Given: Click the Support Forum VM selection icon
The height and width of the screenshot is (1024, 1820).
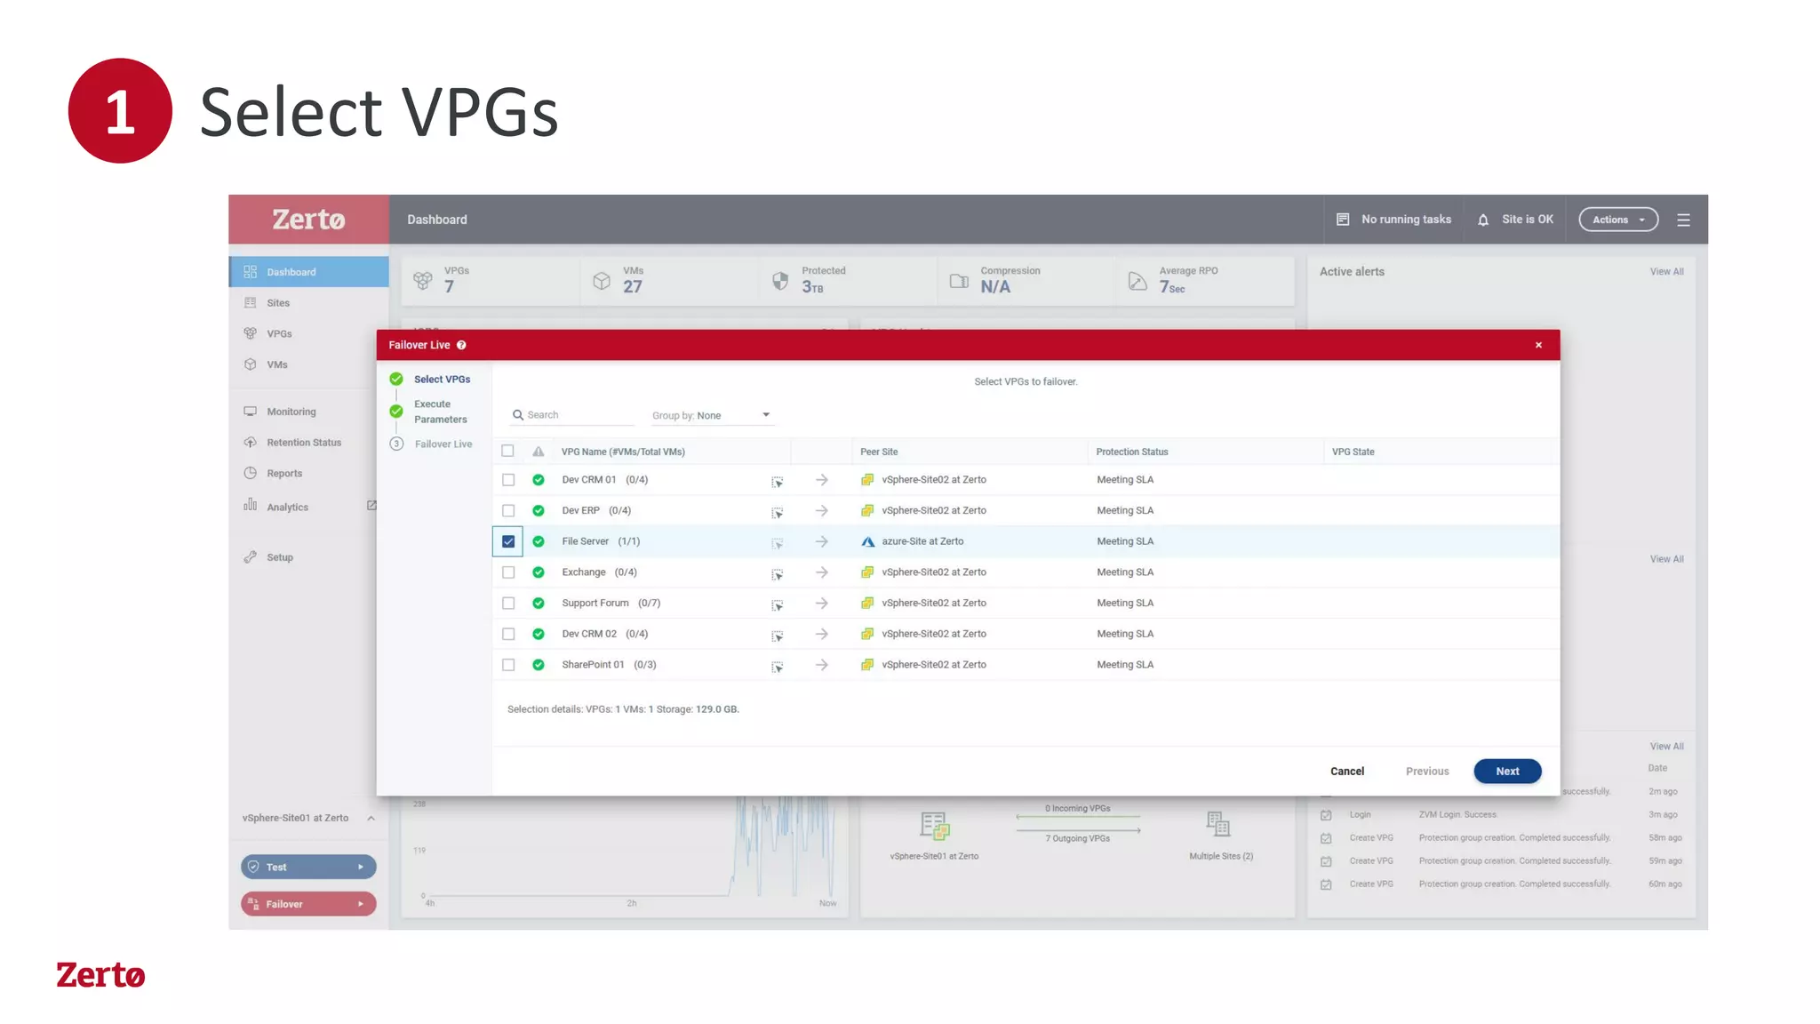Looking at the screenshot, I should pyautogui.click(x=777, y=604).
